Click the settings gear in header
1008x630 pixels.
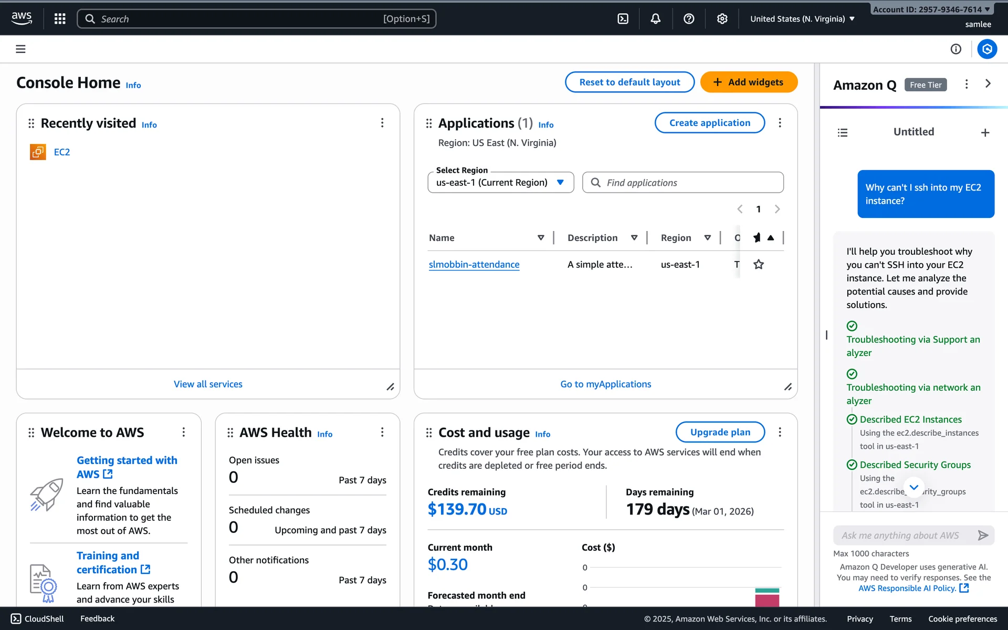tap(722, 19)
